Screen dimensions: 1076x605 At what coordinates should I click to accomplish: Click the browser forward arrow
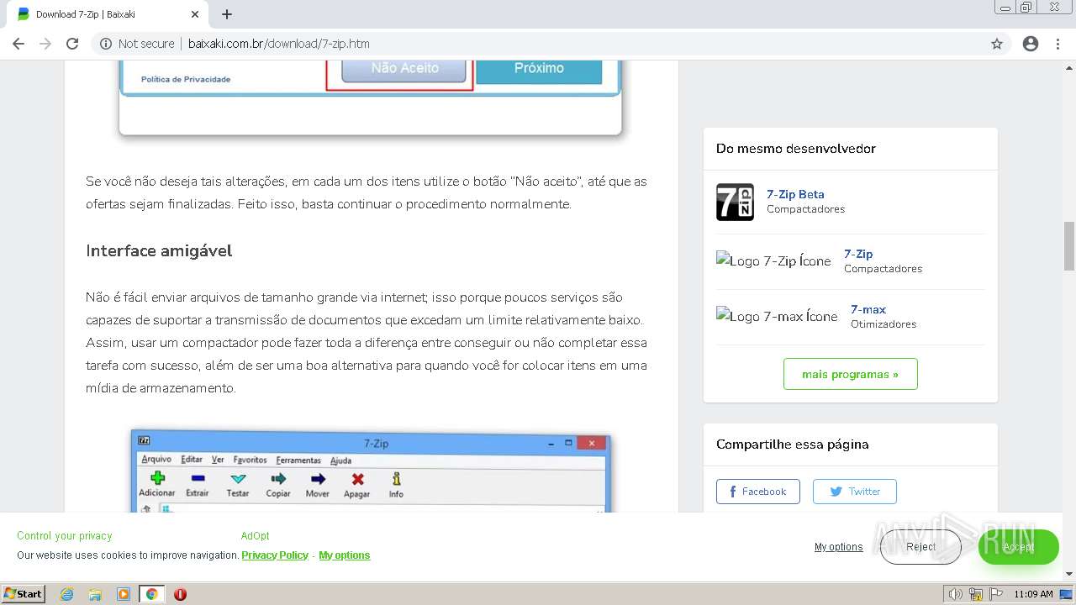[x=45, y=44]
